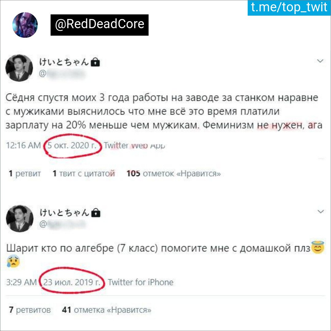The image size is (331, 331).
Task: Click the @RedDeadCore profile avatar
Action: pyautogui.click(x=25, y=25)
